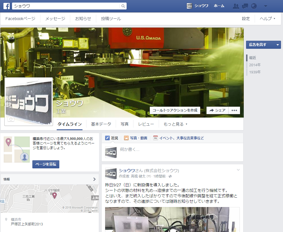
Task: Click the 写真・動画 photo icon
Action: [x=126, y=138]
